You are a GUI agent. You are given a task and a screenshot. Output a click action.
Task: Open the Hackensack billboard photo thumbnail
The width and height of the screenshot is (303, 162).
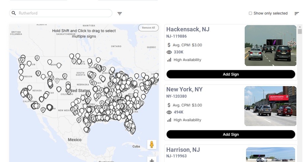pyautogui.click(x=270, y=46)
